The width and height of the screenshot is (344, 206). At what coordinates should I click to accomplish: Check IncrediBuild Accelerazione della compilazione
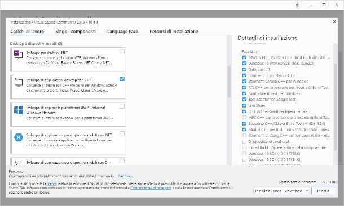[x=244, y=147]
